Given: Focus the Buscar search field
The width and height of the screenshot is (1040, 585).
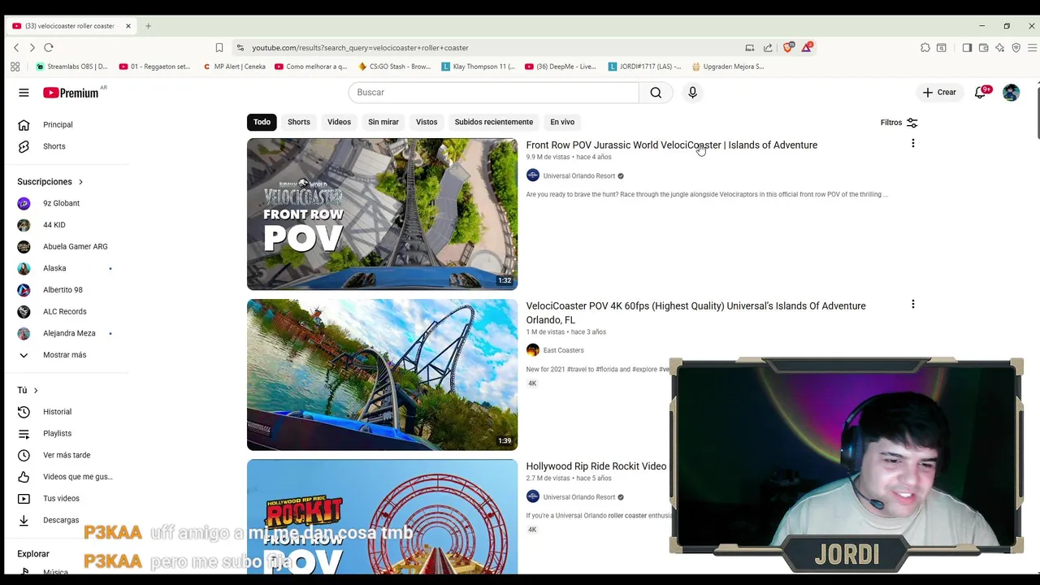Looking at the screenshot, I should pyautogui.click(x=494, y=93).
